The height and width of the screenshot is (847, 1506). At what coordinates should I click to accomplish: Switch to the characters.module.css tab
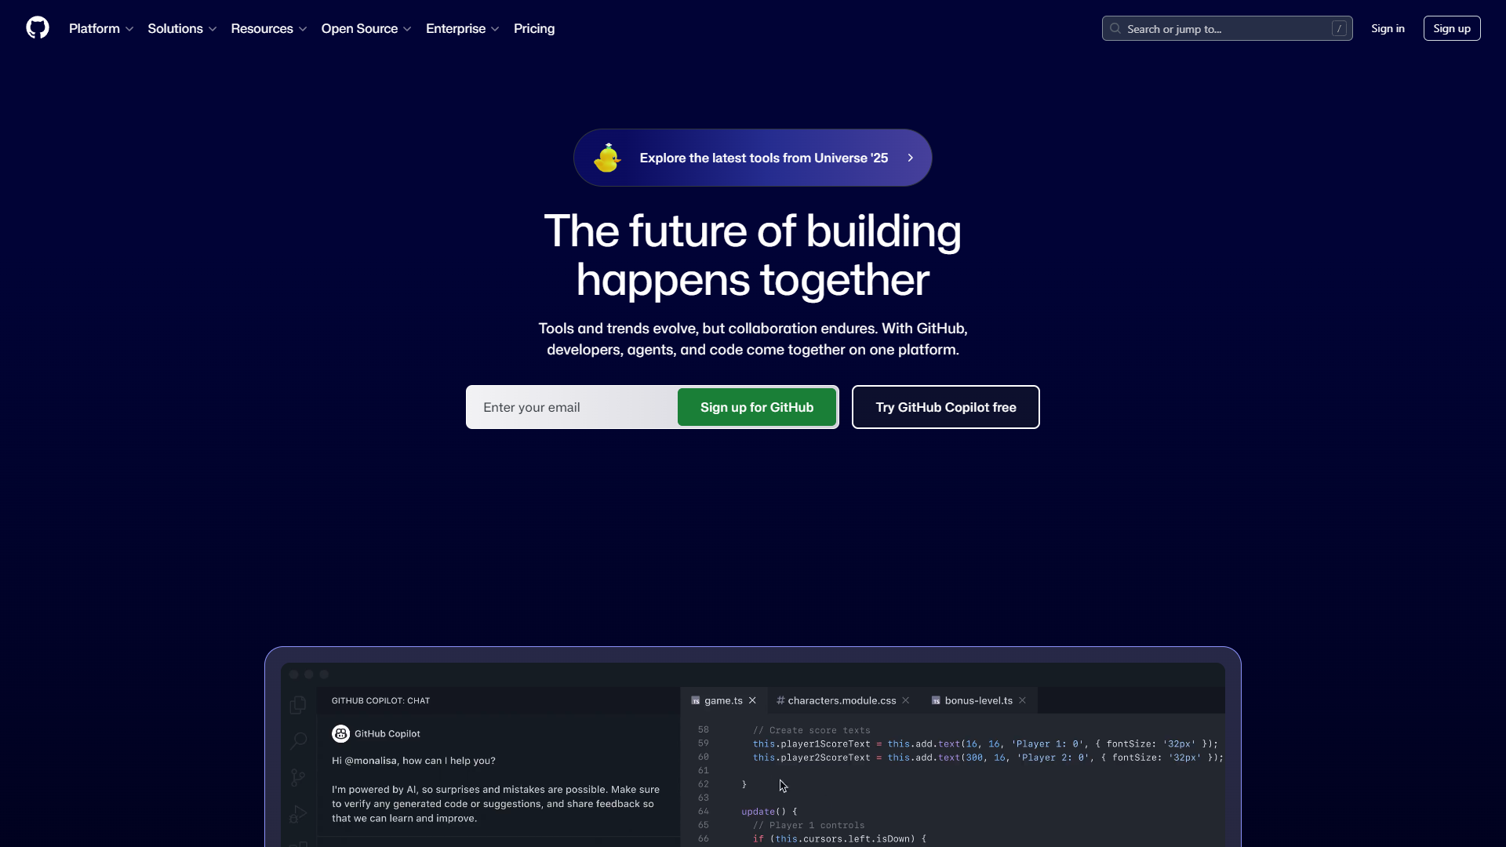(840, 700)
